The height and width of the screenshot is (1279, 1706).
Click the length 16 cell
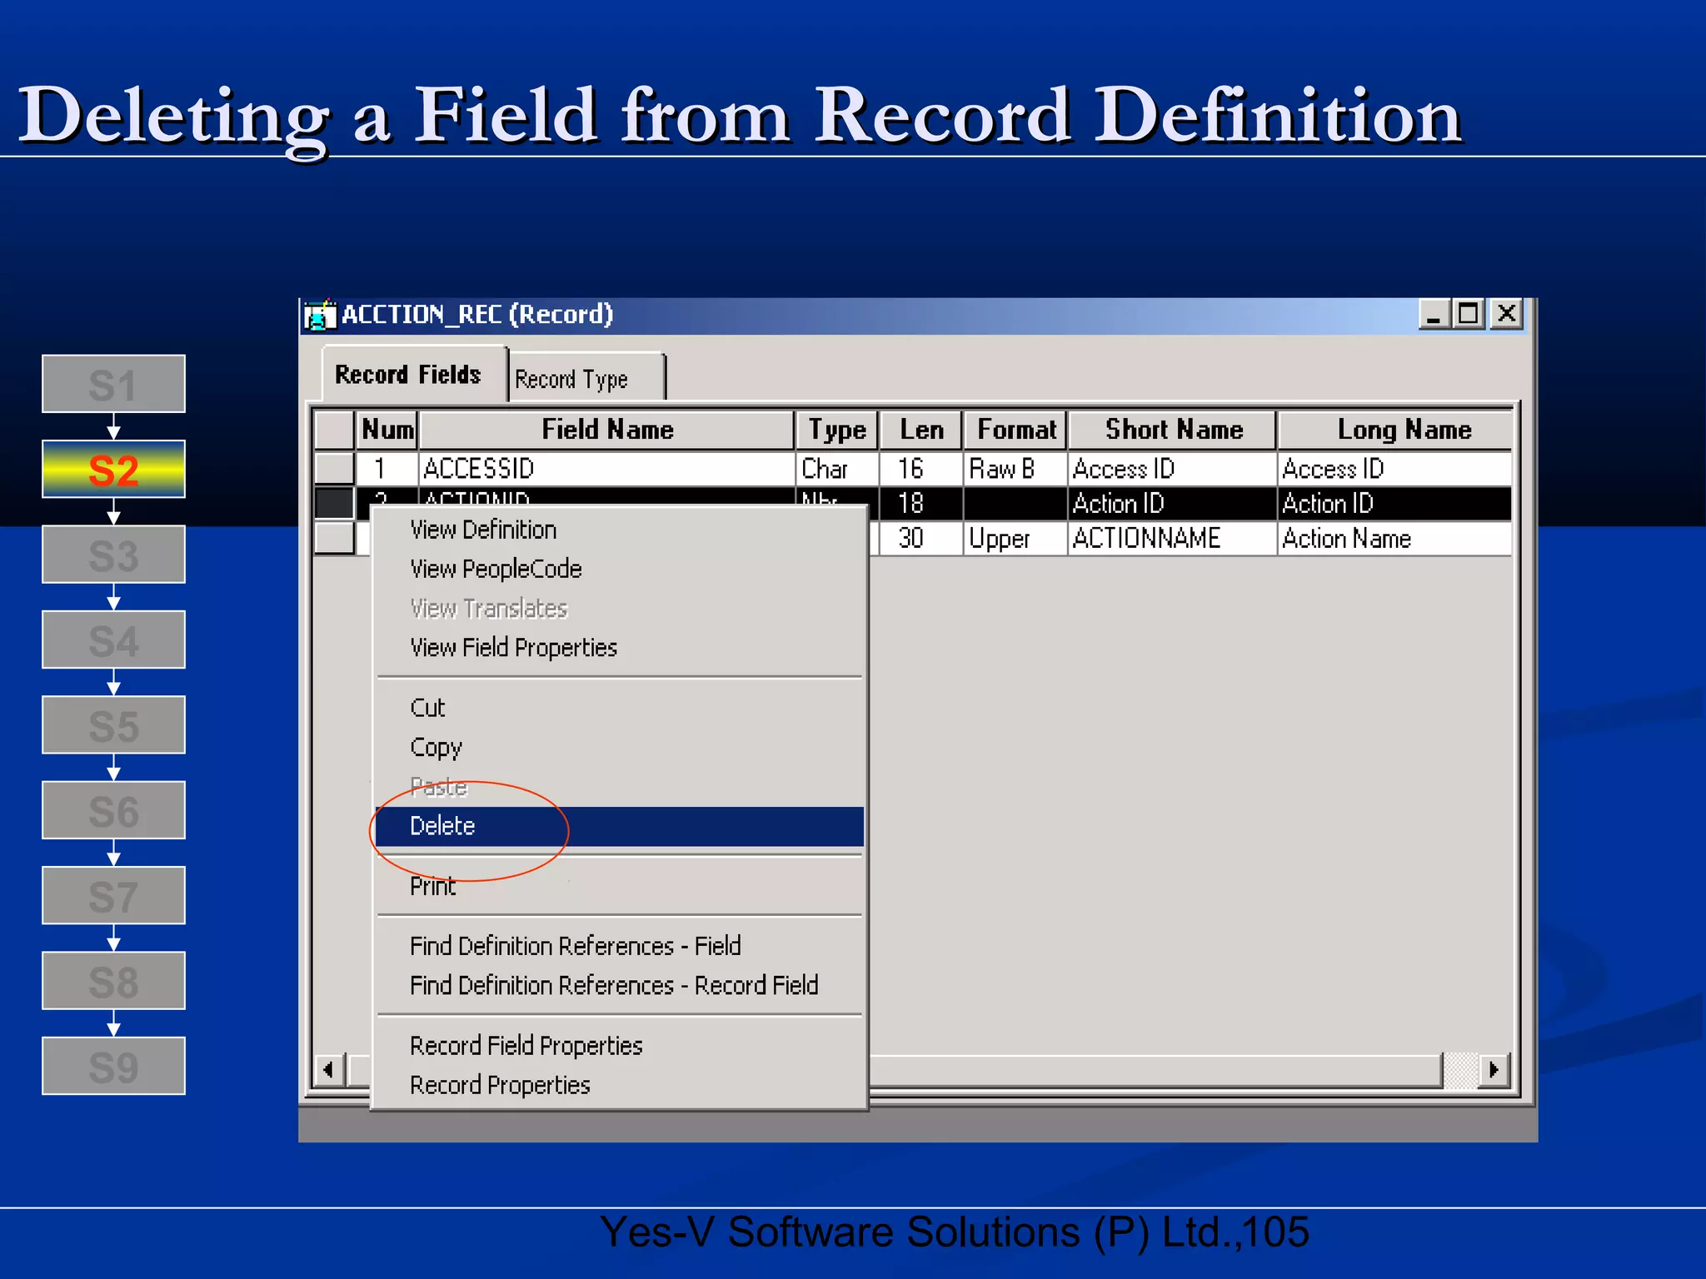coord(921,469)
